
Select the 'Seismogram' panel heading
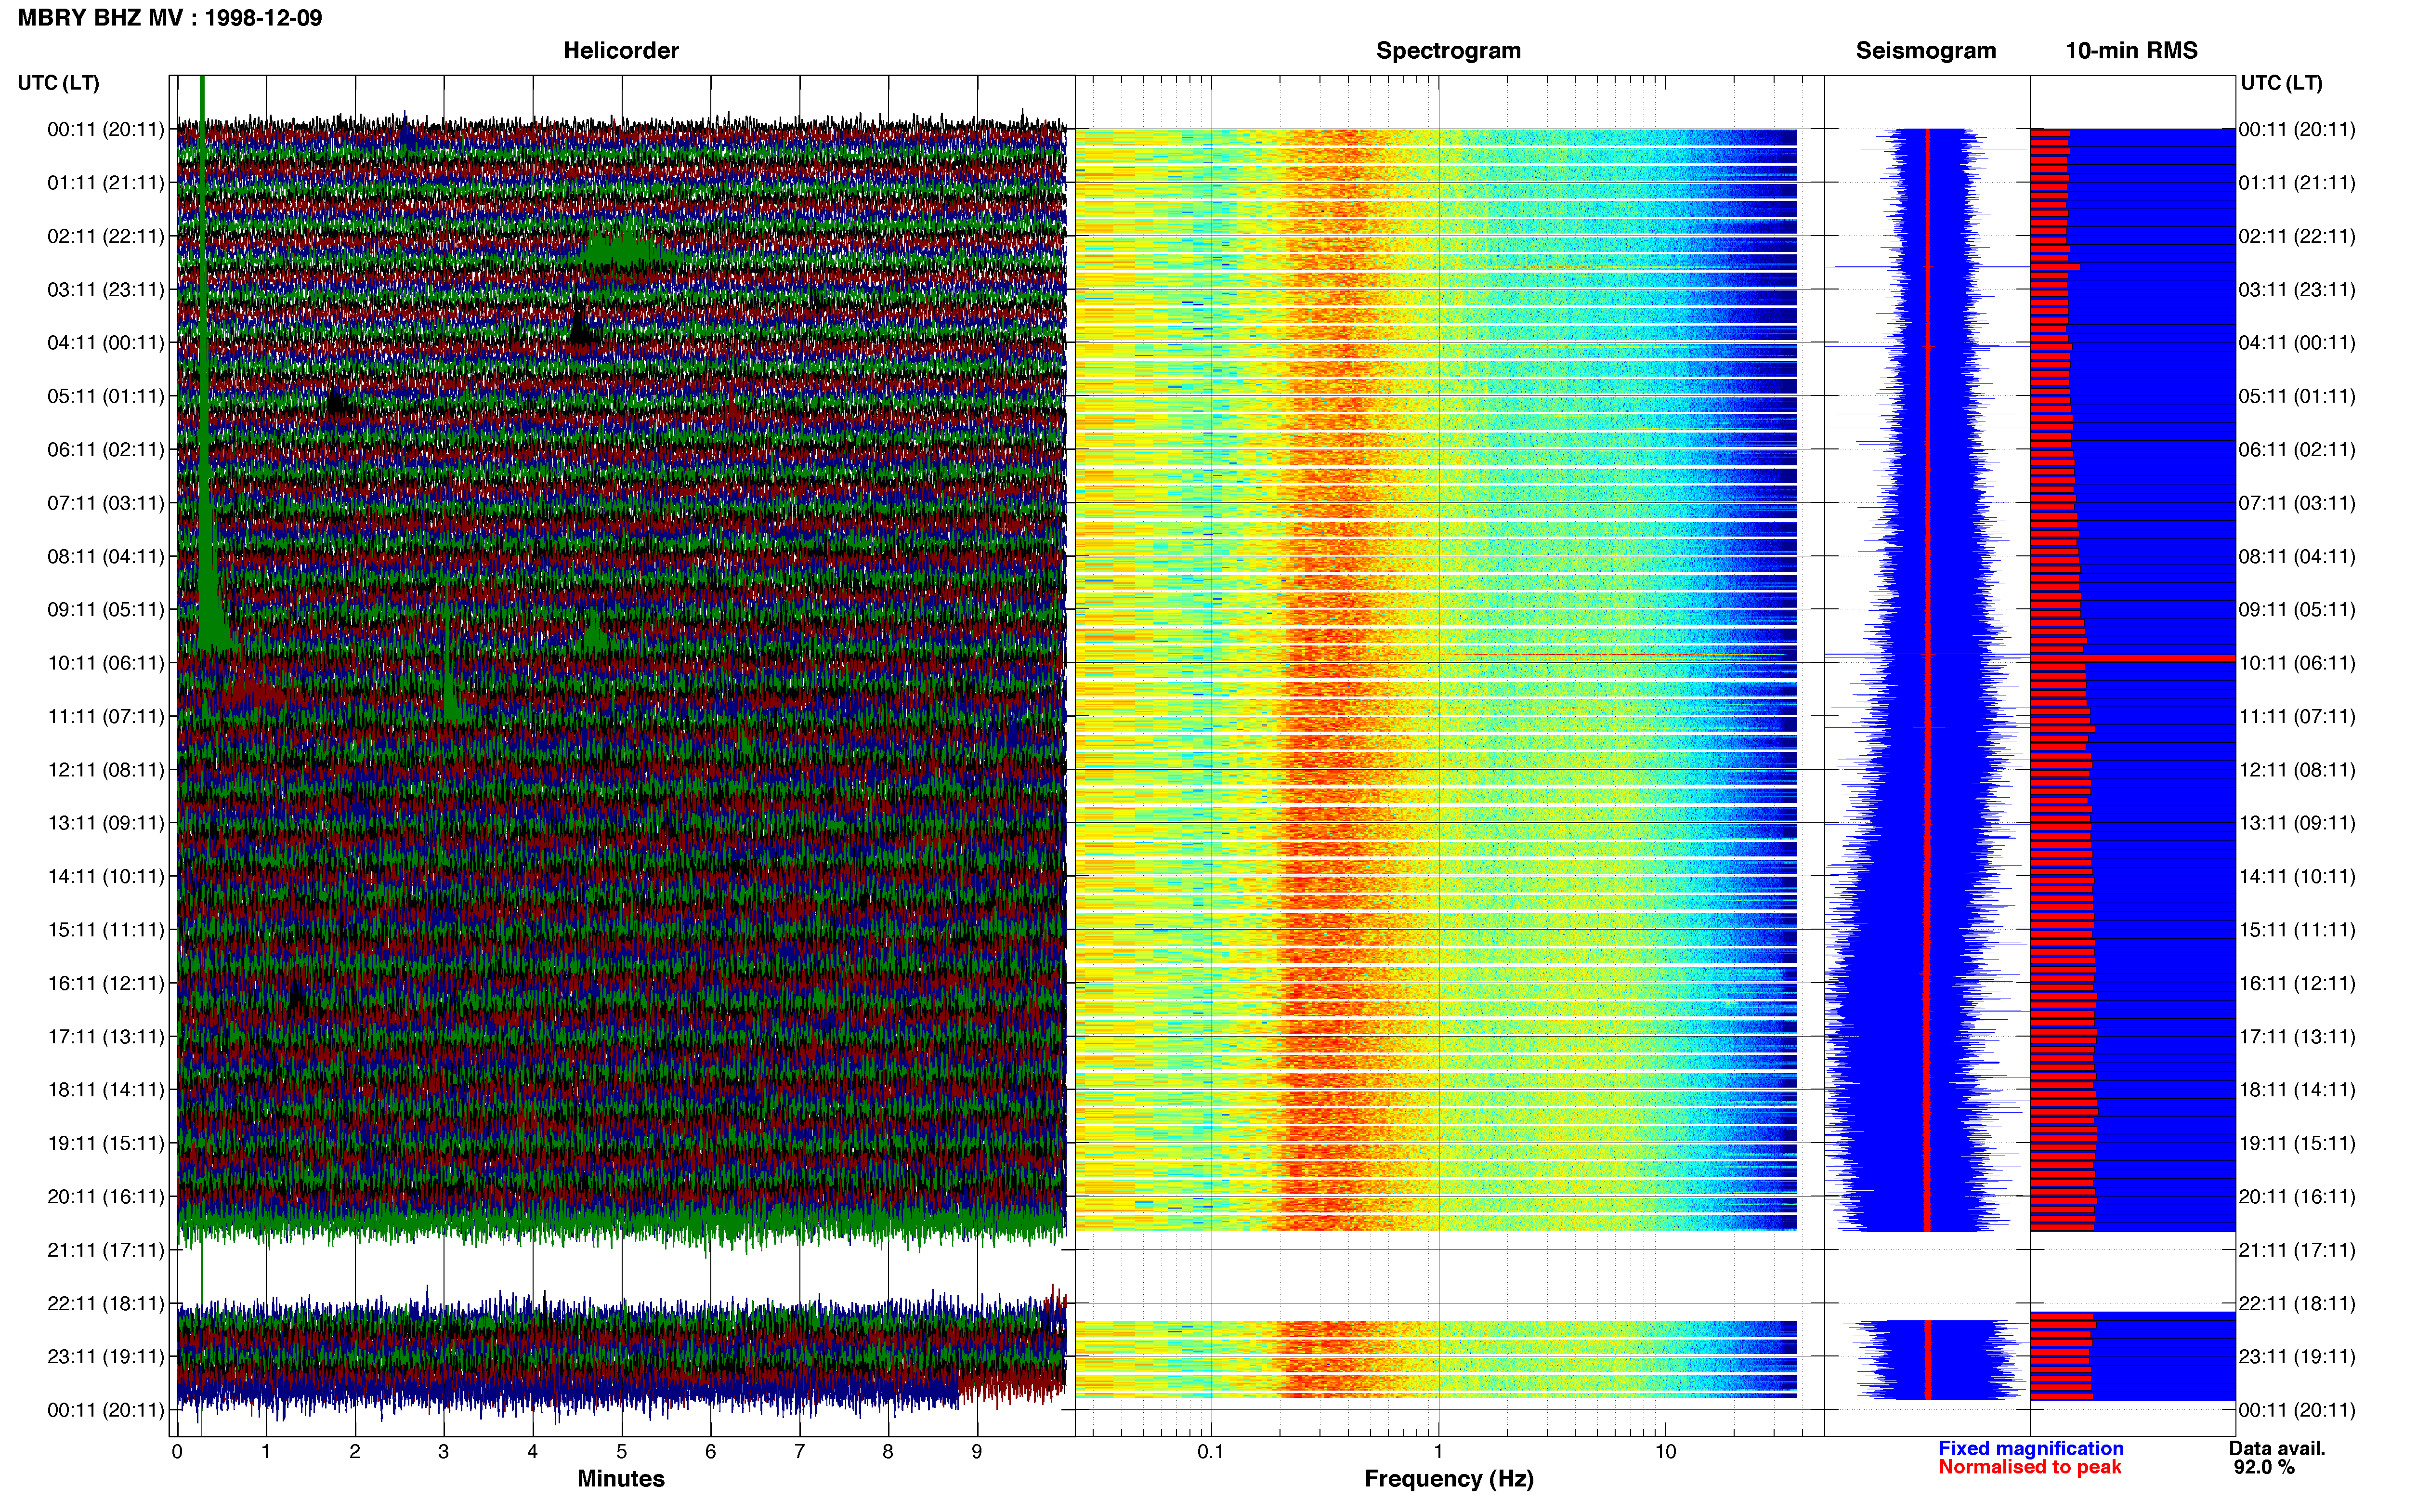[x=1925, y=51]
